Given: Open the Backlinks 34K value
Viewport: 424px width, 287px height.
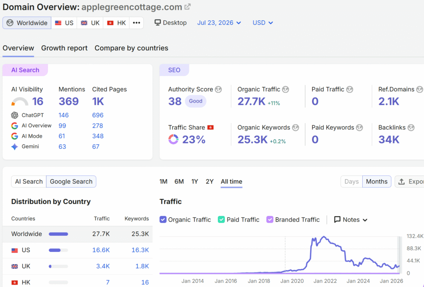Looking at the screenshot, I should coord(389,140).
